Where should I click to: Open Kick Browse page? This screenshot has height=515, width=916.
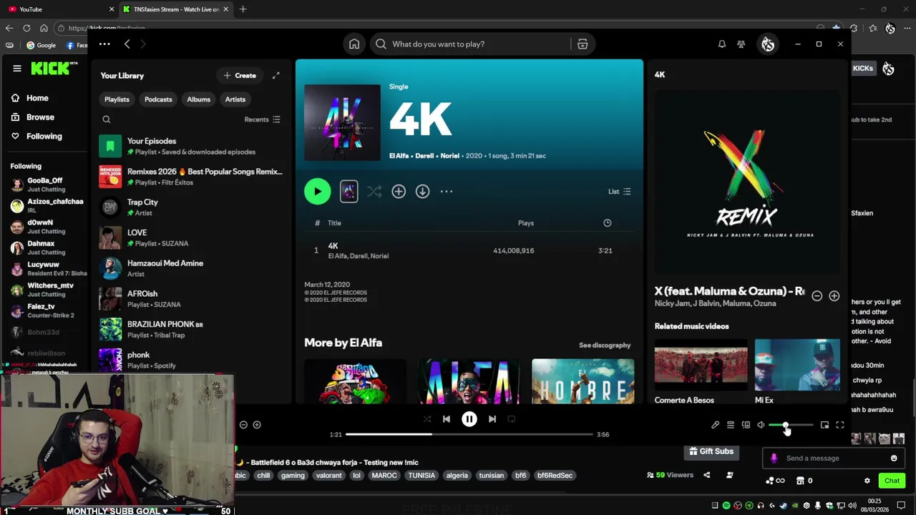tap(33, 117)
